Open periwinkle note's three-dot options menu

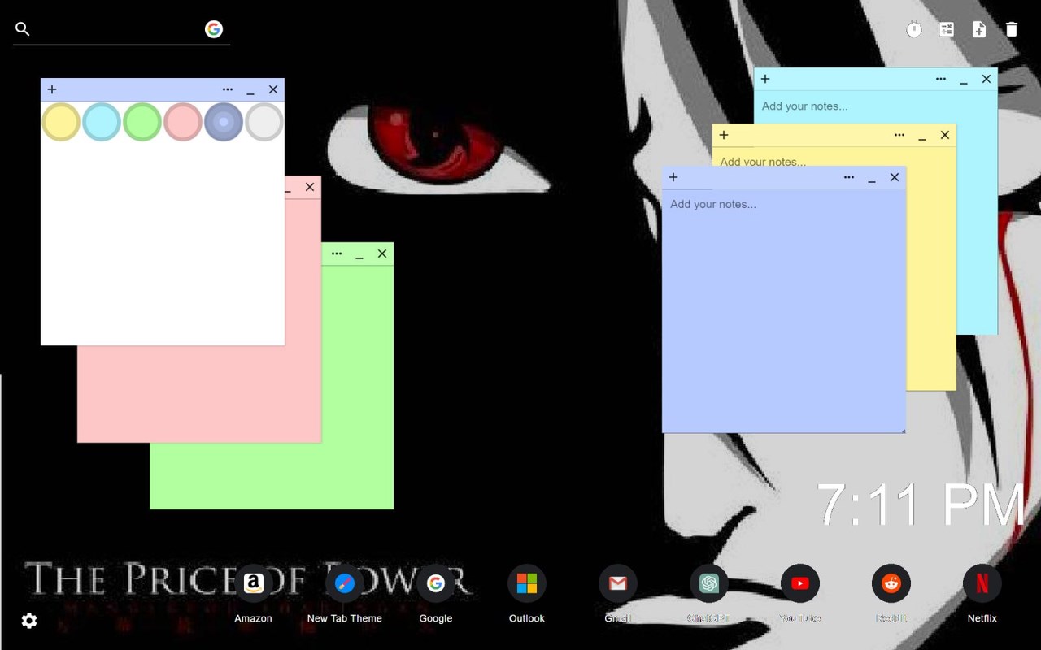coord(849,177)
